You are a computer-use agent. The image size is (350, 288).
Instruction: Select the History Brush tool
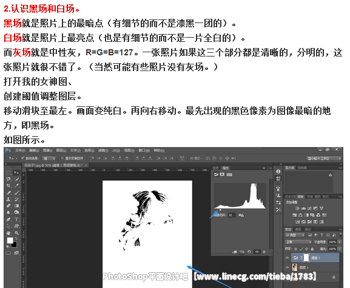(16, 199)
